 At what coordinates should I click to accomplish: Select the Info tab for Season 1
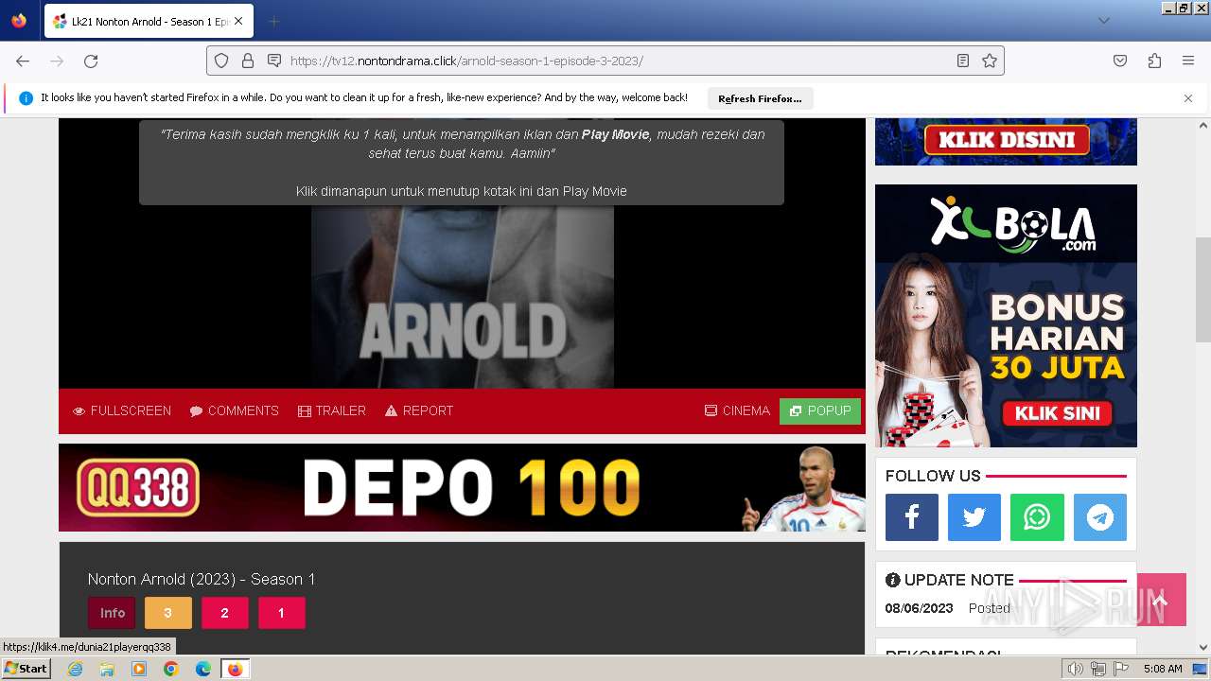pos(112,613)
